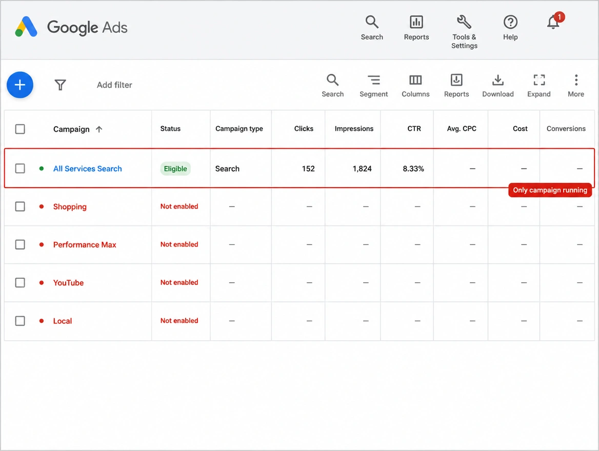Check the Local campaign row
The height and width of the screenshot is (451, 599).
click(20, 321)
